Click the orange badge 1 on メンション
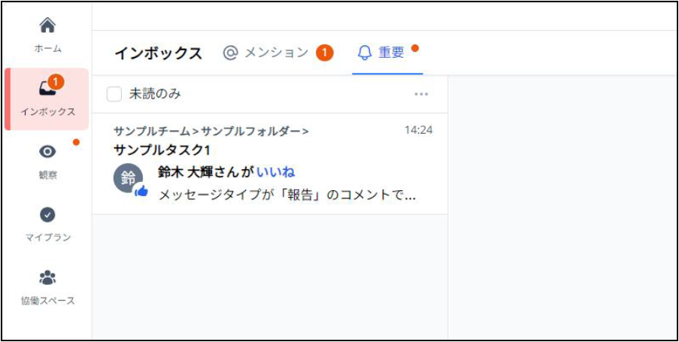This screenshot has width=679, height=342. coord(325,53)
